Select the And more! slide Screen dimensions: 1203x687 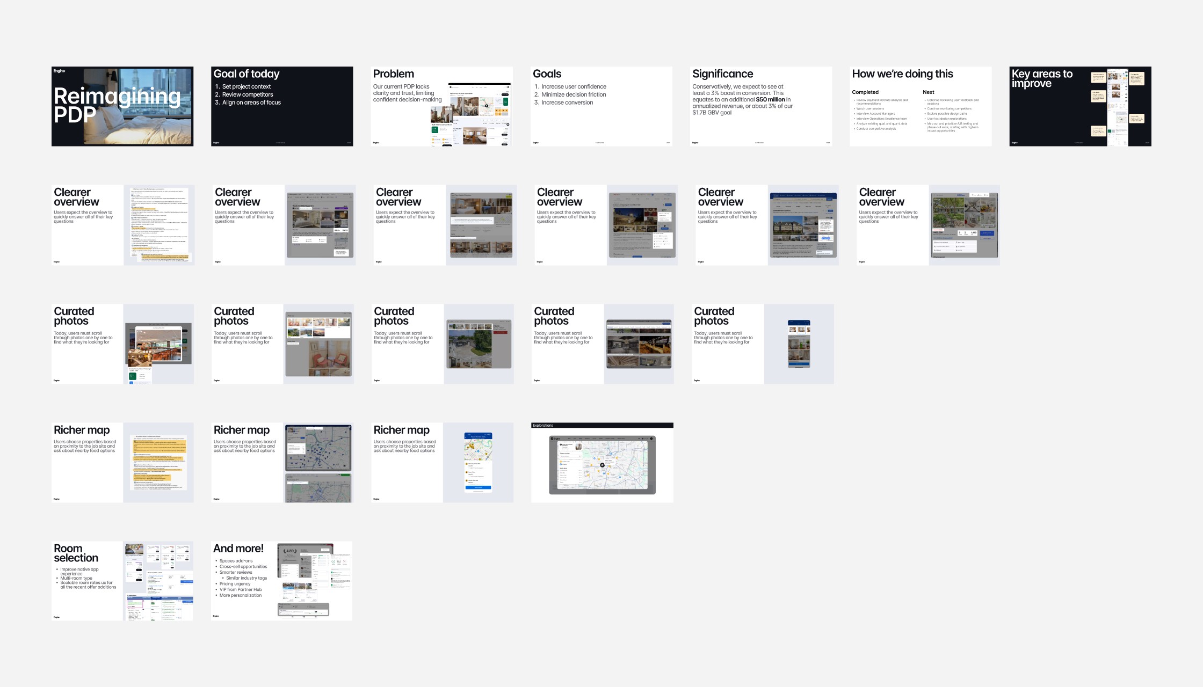tap(282, 581)
